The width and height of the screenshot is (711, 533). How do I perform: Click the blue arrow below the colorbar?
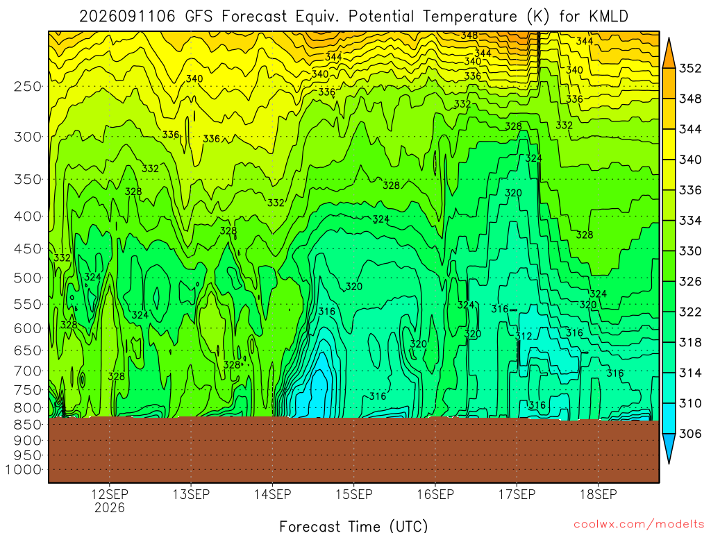669,449
